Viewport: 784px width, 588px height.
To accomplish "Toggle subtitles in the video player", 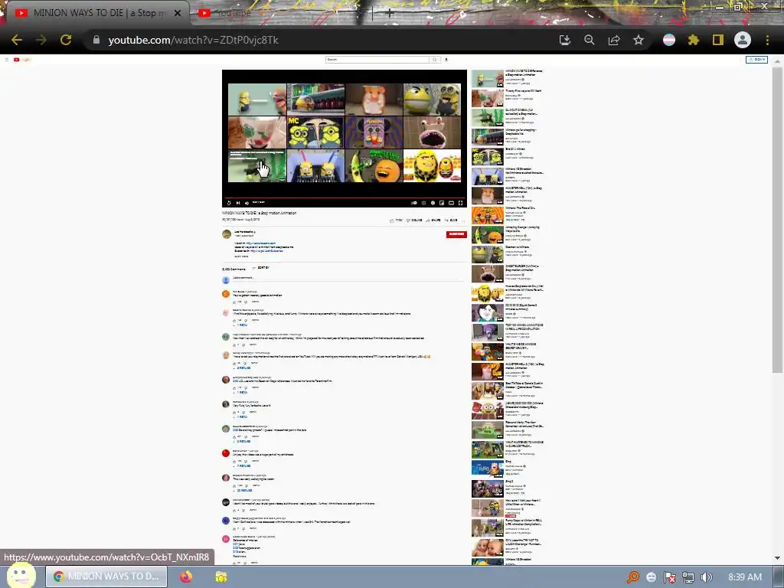I will pos(423,202).
